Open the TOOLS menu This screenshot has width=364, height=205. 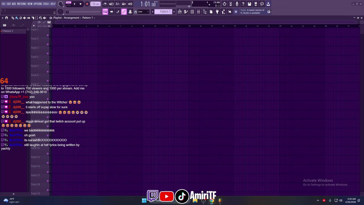click(46, 4)
